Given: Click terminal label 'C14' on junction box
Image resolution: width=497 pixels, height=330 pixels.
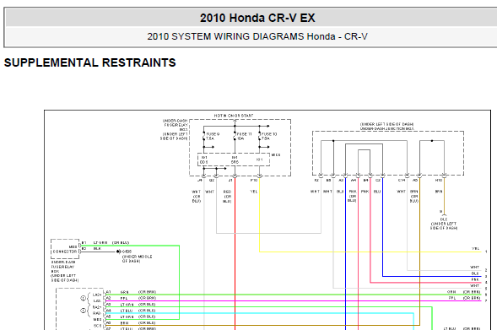Looking at the screenshot, I should [x=402, y=180].
